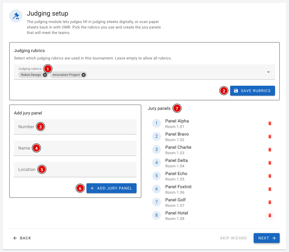The height and width of the screenshot is (252, 289).
Task: Click the number 6 badge of Panel Foxtrot
Action: point(157,189)
